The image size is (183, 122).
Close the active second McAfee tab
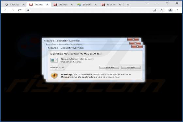47,5
